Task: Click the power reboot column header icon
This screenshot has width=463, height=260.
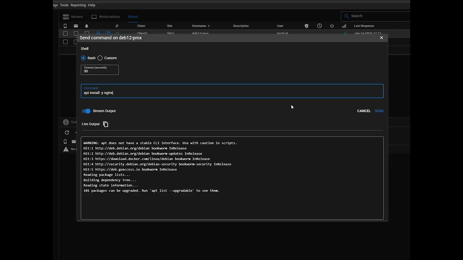Action: (332, 26)
